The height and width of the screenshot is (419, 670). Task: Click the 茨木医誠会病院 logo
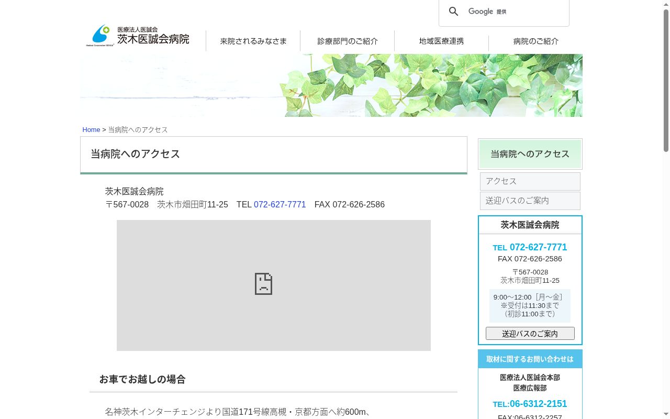(x=138, y=36)
